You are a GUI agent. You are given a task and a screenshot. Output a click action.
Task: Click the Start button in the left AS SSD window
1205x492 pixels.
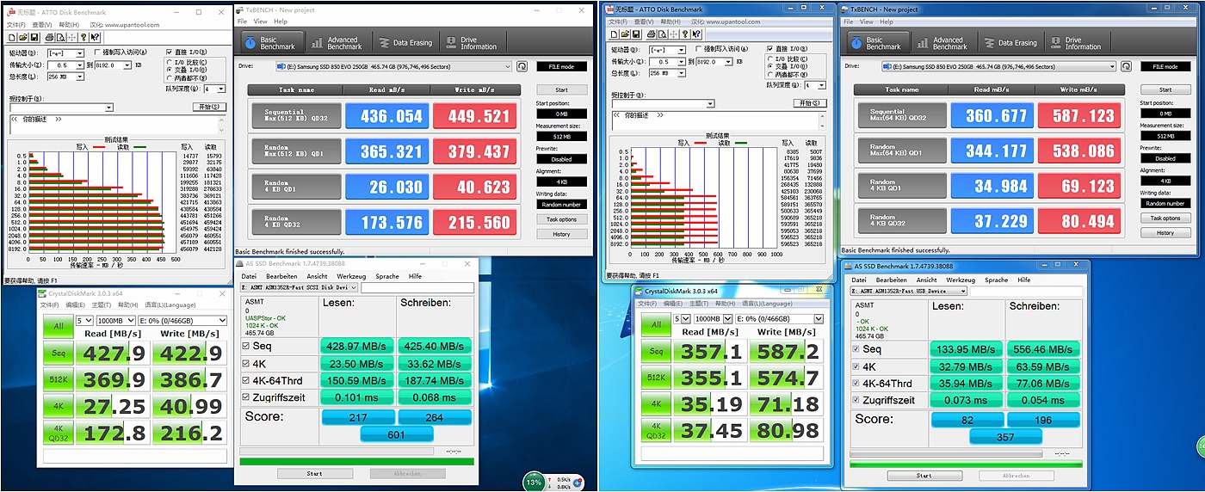315,474
